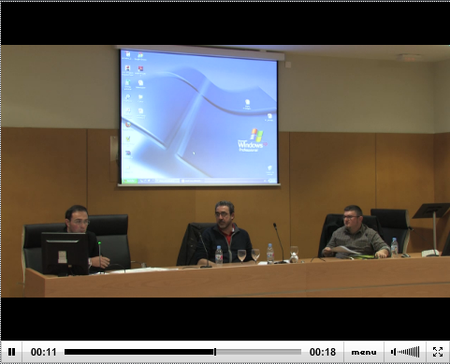
Task: Seek into the unplayed gray portion of timeline
Action: pyautogui.click(x=258, y=352)
